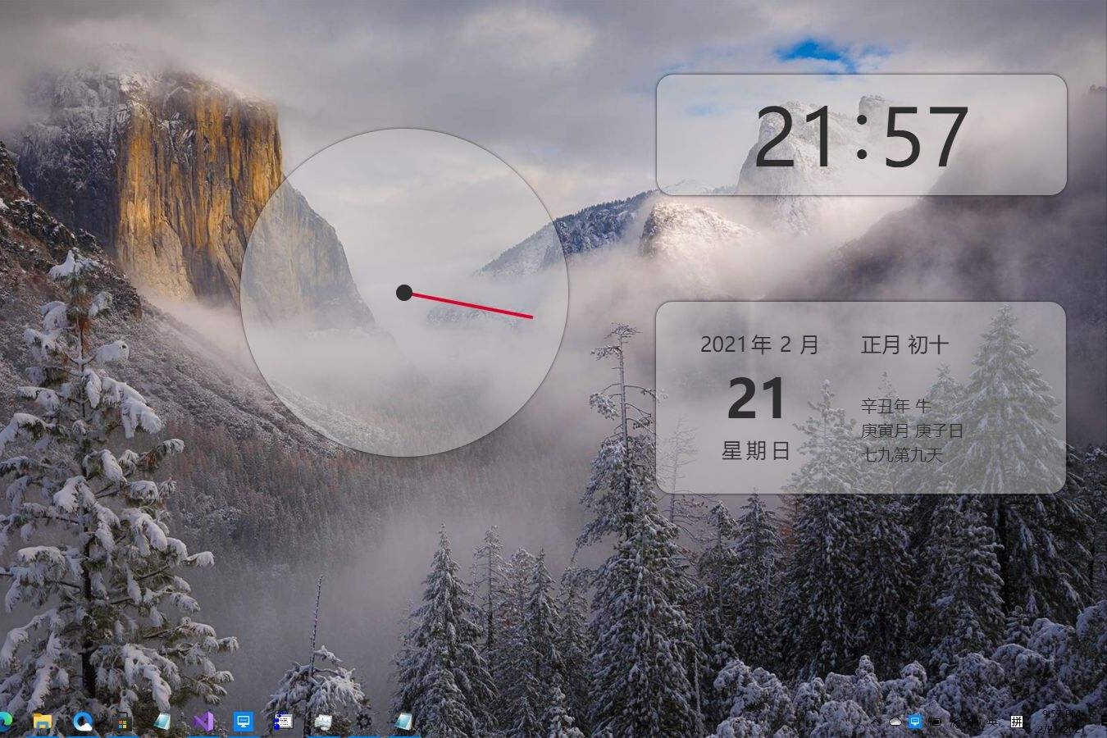This screenshot has height=738, width=1107.
Task: Open File Explorer folder icon
Action: [x=42, y=722]
